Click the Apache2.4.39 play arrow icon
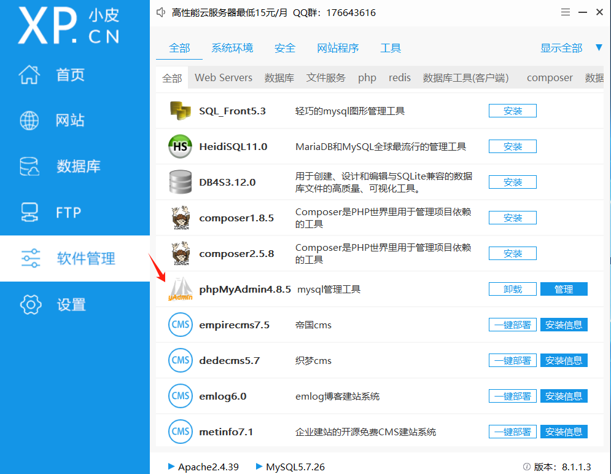 pyautogui.click(x=171, y=466)
